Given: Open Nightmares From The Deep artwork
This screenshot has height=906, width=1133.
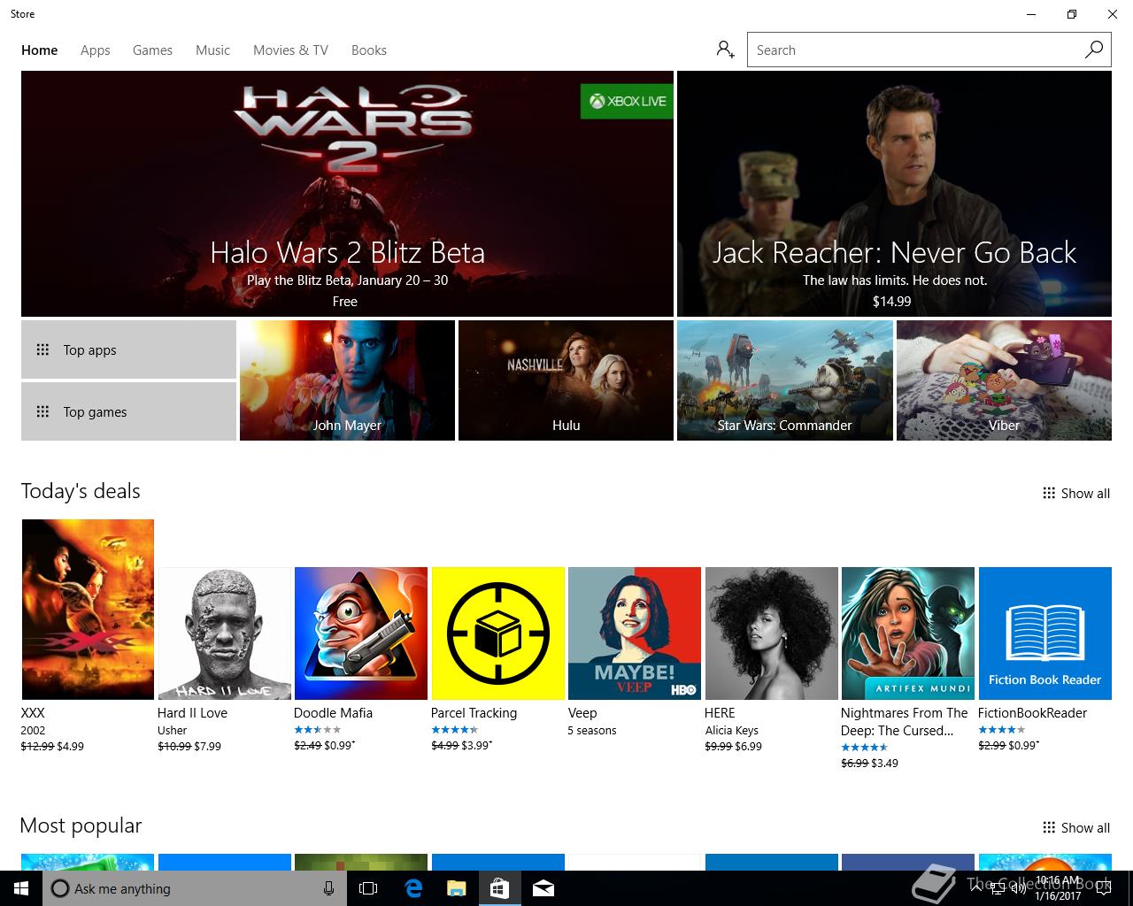Looking at the screenshot, I should 908,633.
